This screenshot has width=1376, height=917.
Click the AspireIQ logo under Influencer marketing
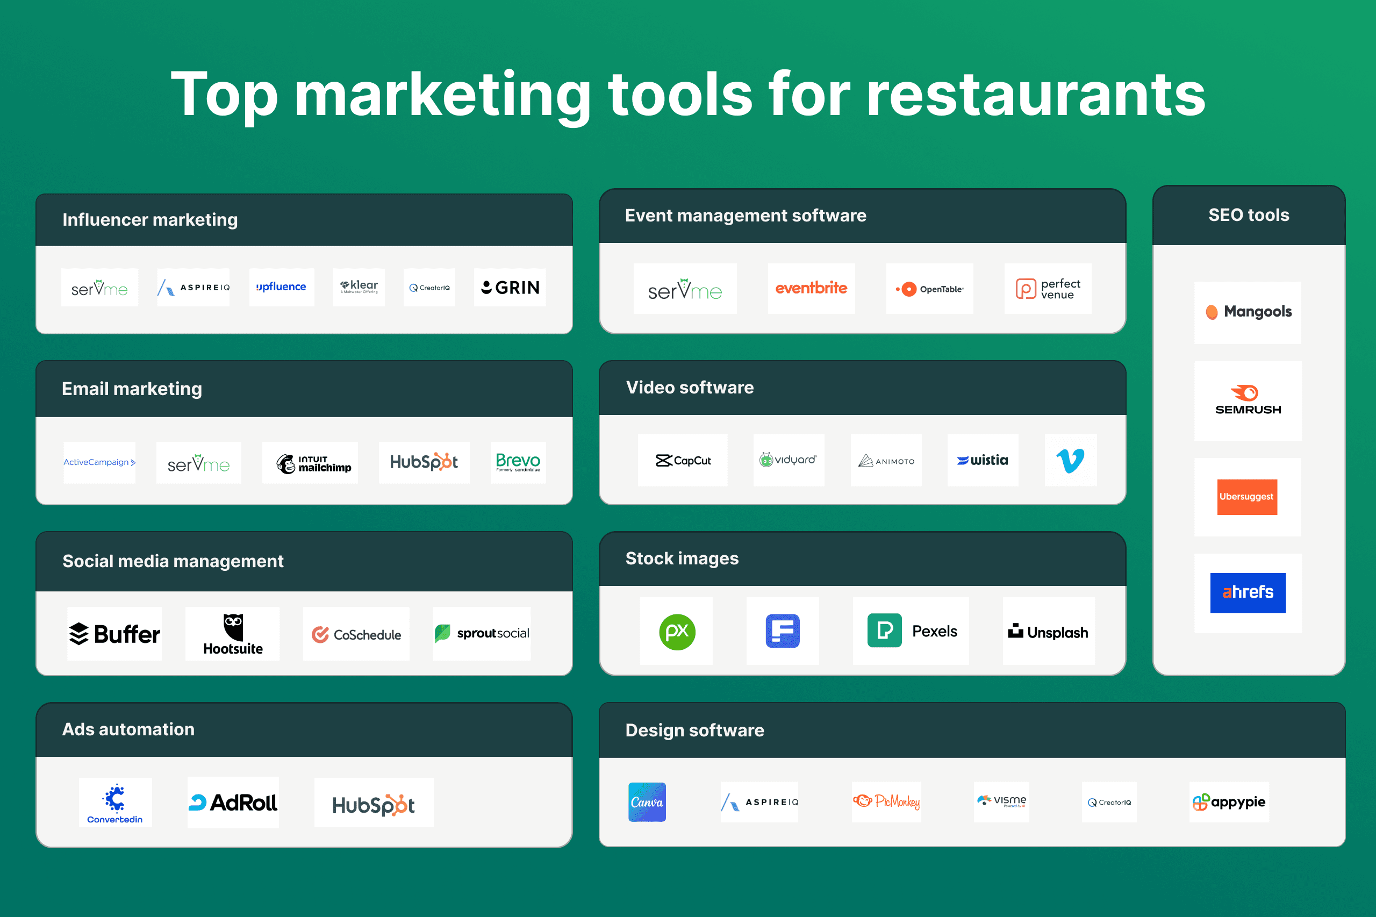pyautogui.click(x=193, y=287)
